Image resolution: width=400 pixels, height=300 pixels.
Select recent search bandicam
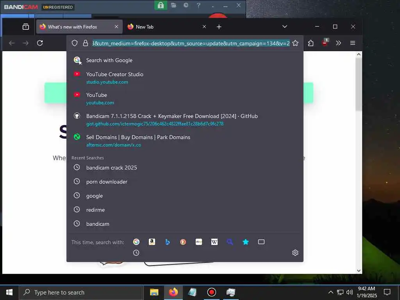(185, 224)
